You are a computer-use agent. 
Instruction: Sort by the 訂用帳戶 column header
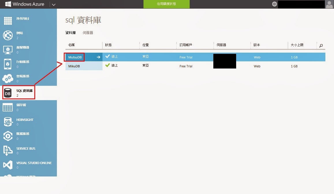186,45
